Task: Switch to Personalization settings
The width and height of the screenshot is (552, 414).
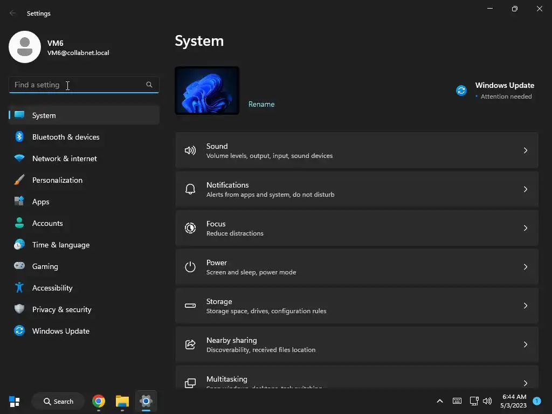Action: pyautogui.click(x=84, y=180)
